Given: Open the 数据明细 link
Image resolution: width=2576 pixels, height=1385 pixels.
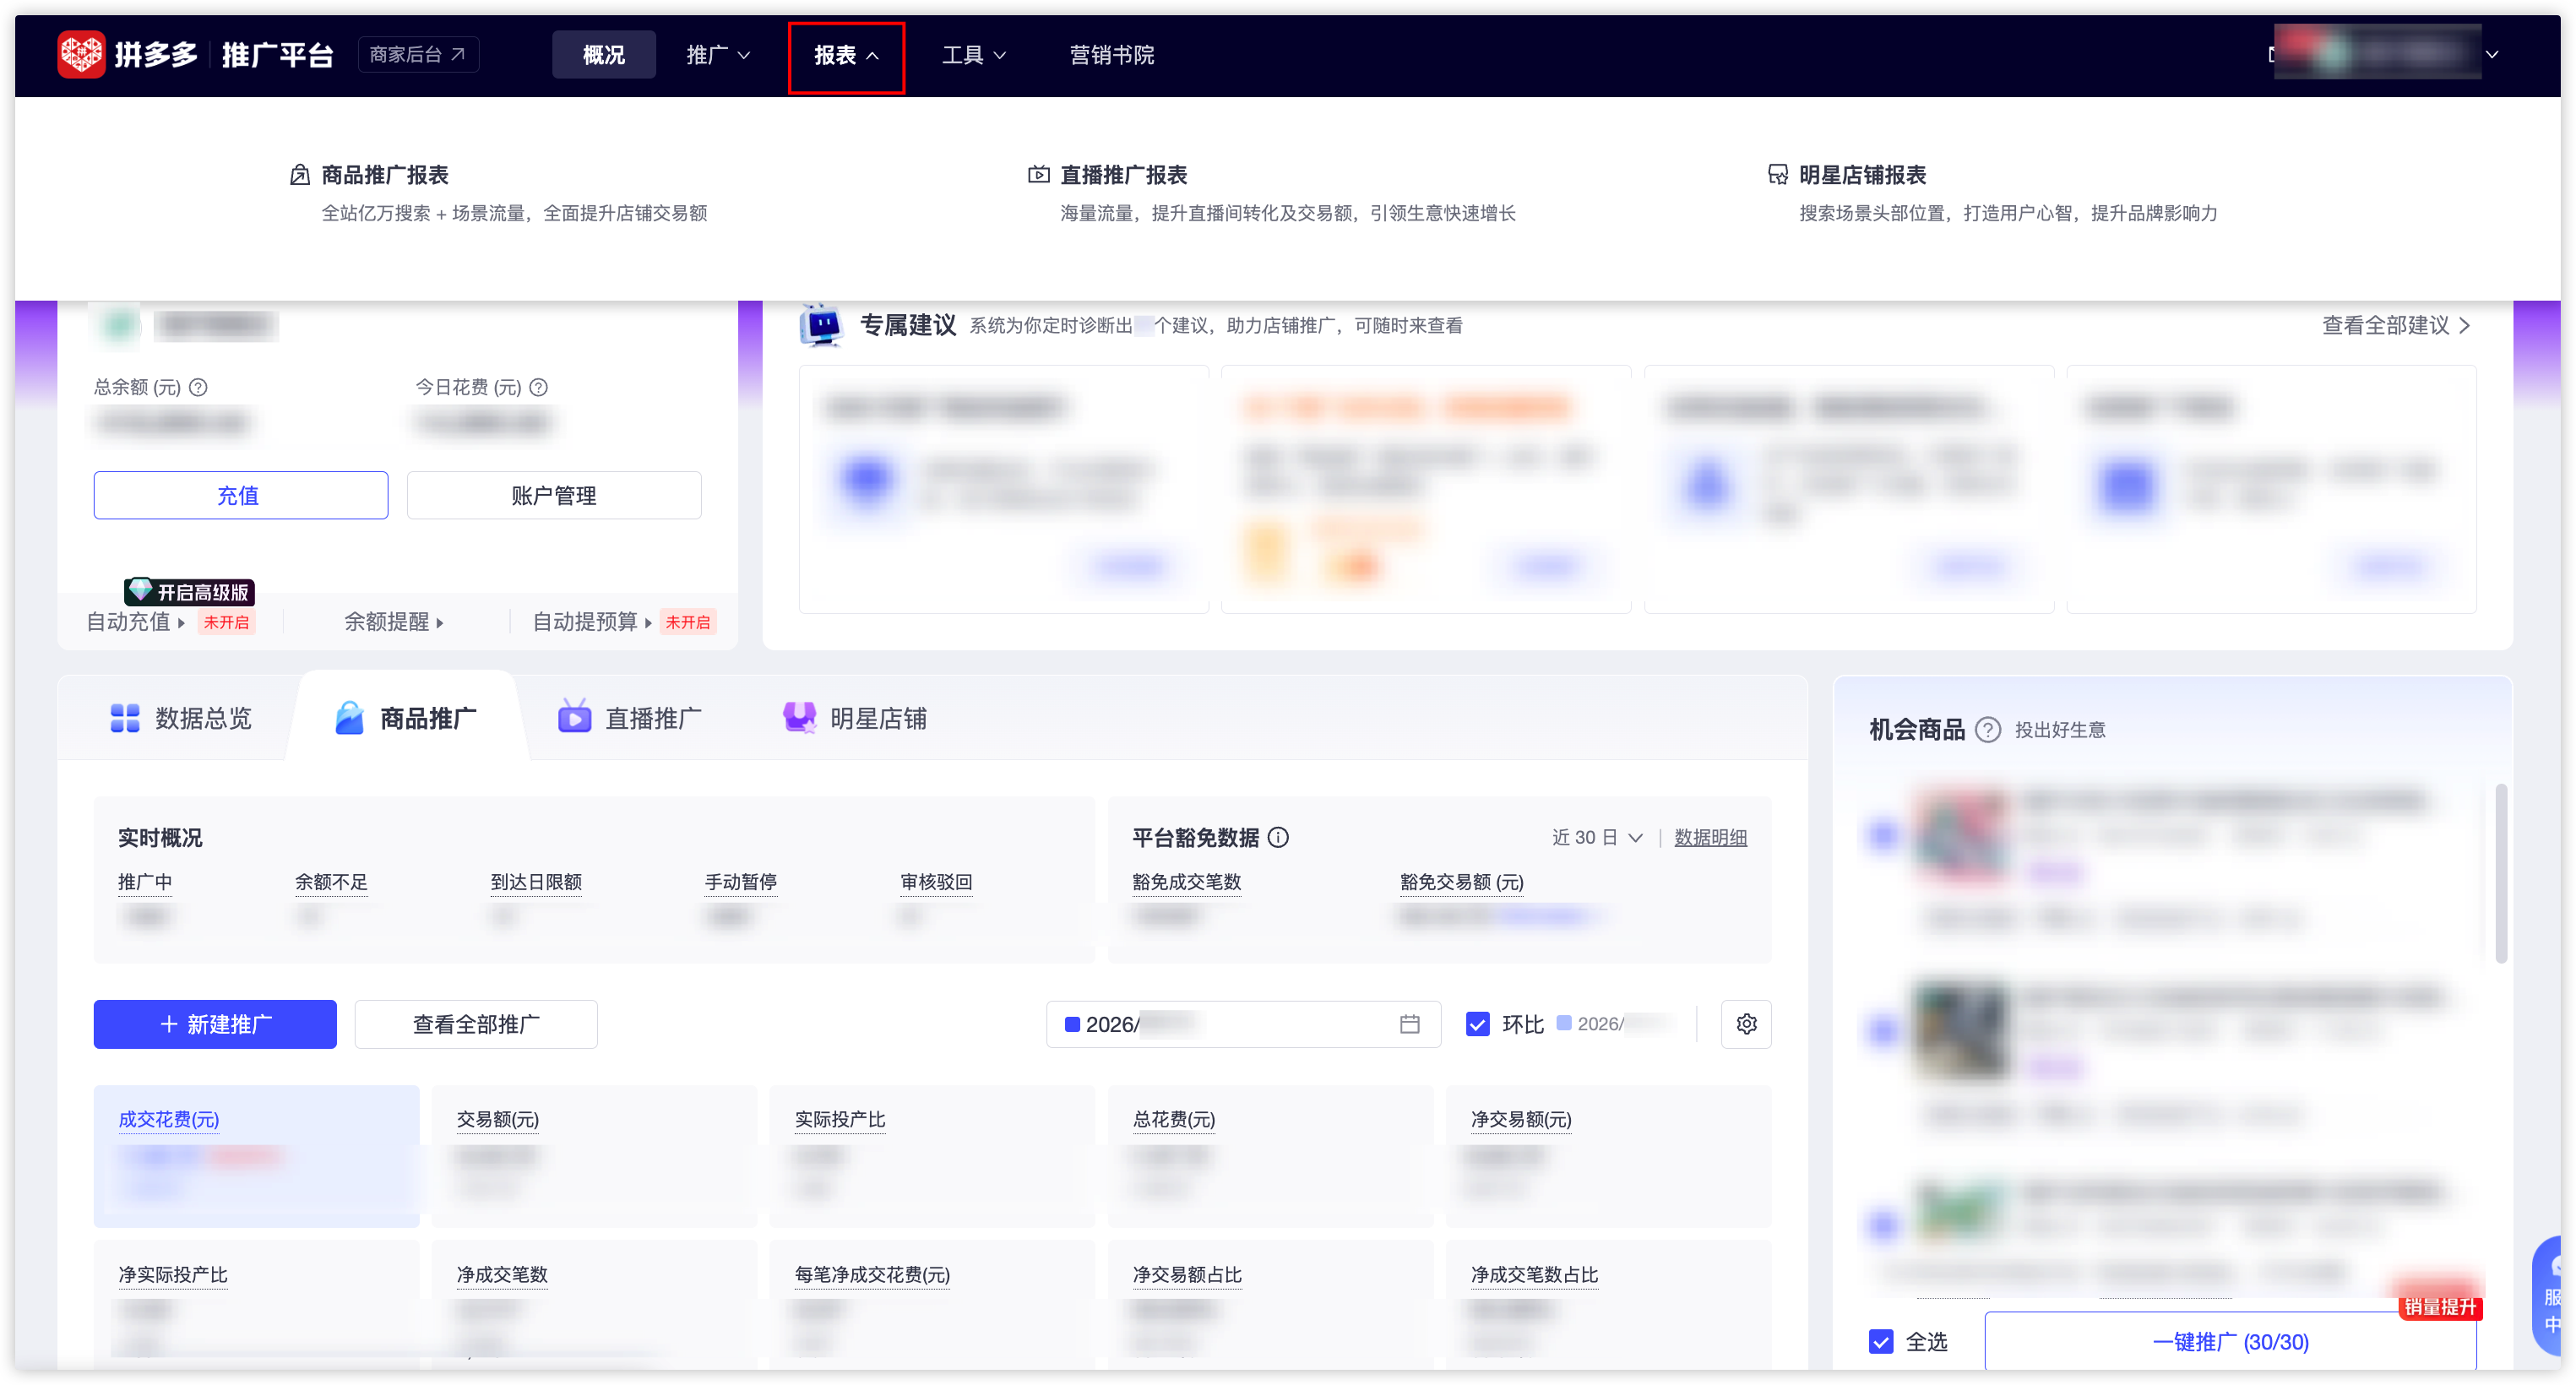Looking at the screenshot, I should pos(1710,837).
